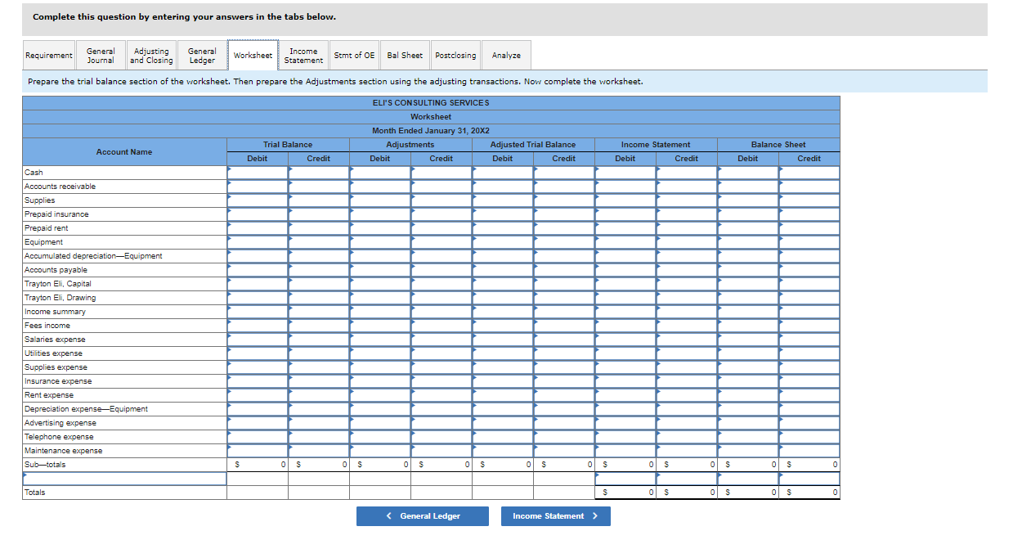The image size is (1022, 540).
Task: Click Cash Adjusted Trial Balance debit cell
Action: [x=503, y=173]
